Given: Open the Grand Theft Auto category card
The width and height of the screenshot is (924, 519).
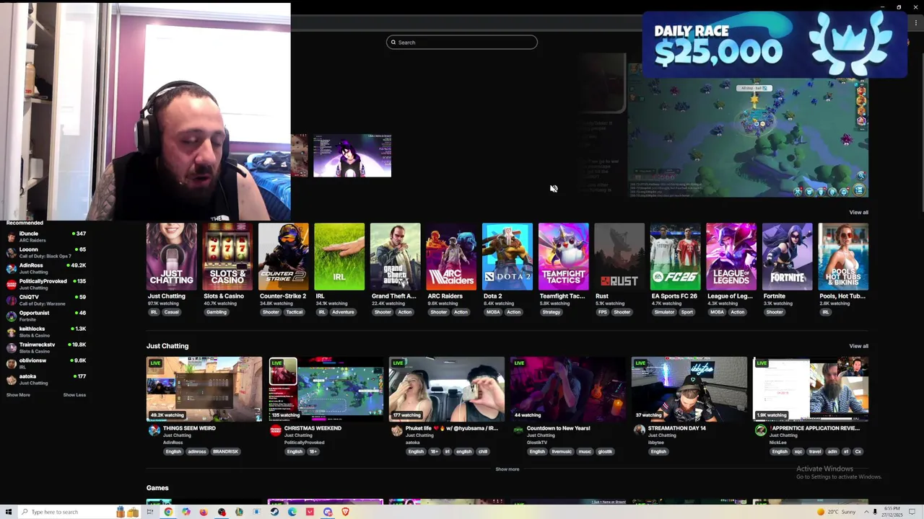Looking at the screenshot, I should tap(395, 257).
